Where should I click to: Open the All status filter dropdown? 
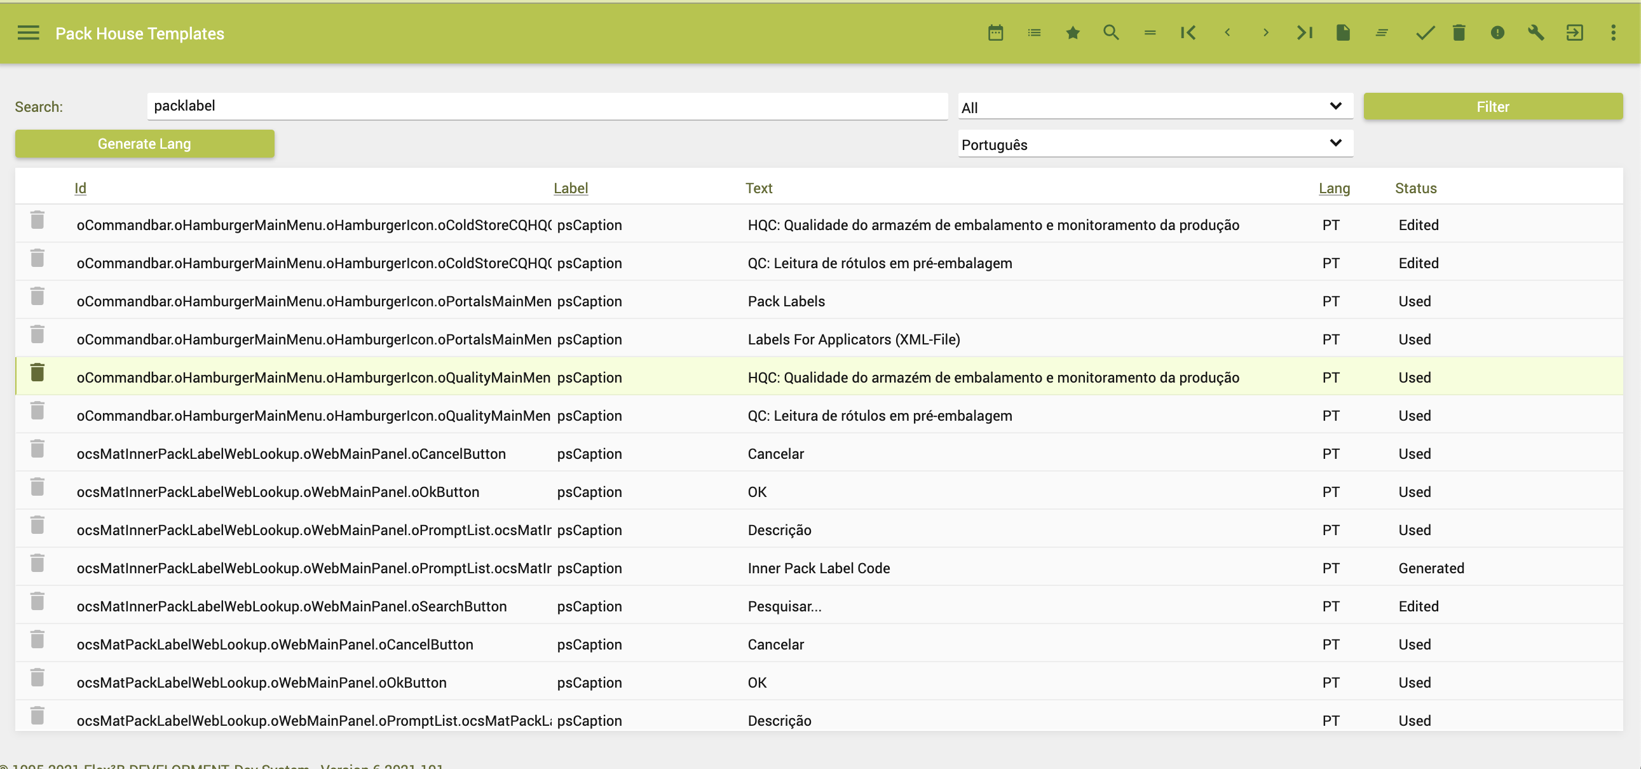tap(1155, 107)
